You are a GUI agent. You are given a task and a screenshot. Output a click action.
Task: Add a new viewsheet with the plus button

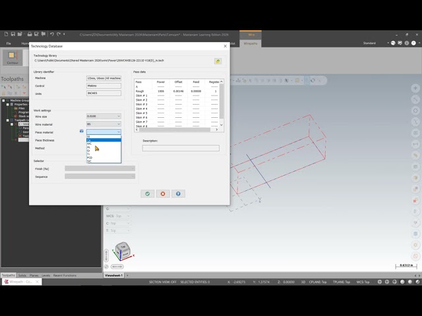coord(127,275)
